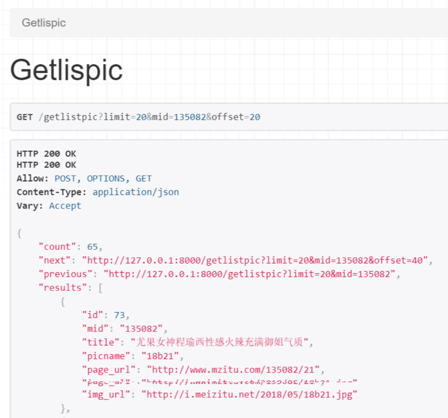Click the GET request method label
Image resolution: width=448 pixels, height=418 pixels.
point(25,117)
